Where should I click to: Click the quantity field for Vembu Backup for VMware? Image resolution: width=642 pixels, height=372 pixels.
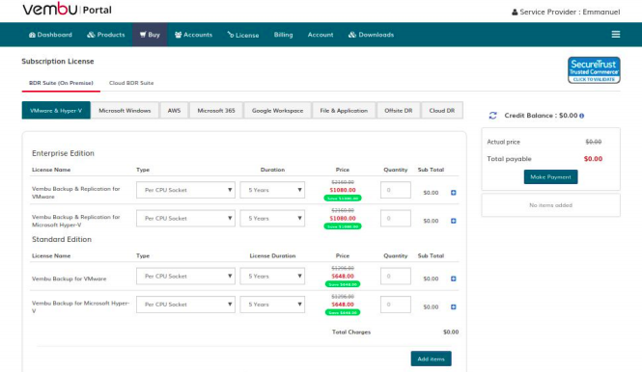click(x=396, y=277)
